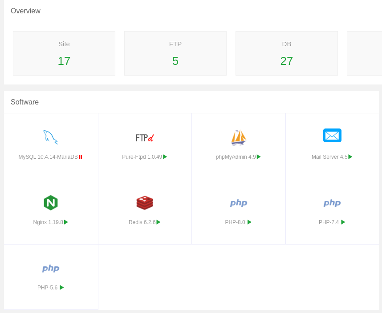The width and height of the screenshot is (382, 313).
Task: Click phpMyAdmin green status arrow
Action: (x=259, y=157)
